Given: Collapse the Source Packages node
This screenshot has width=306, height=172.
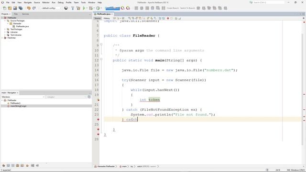Looking at the screenshot, I should (5, 21).
